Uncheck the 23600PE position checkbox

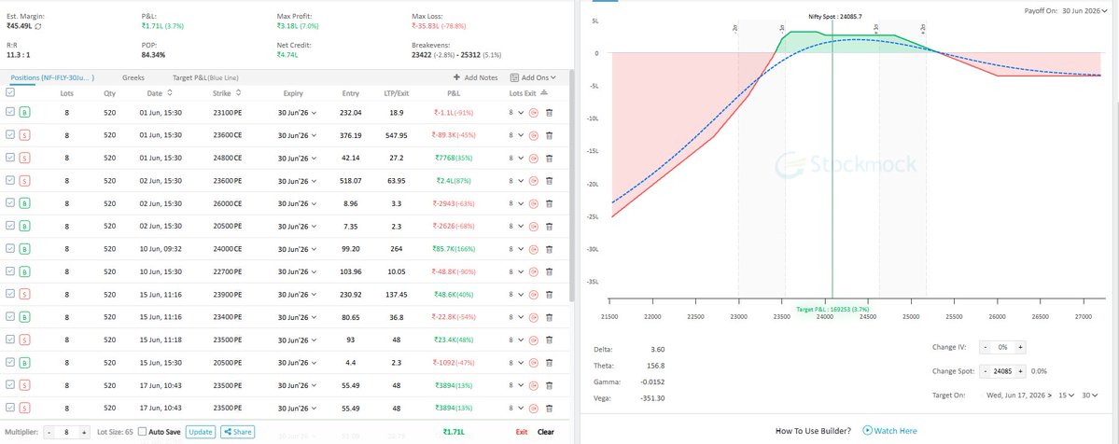click(x=9, y=181)
